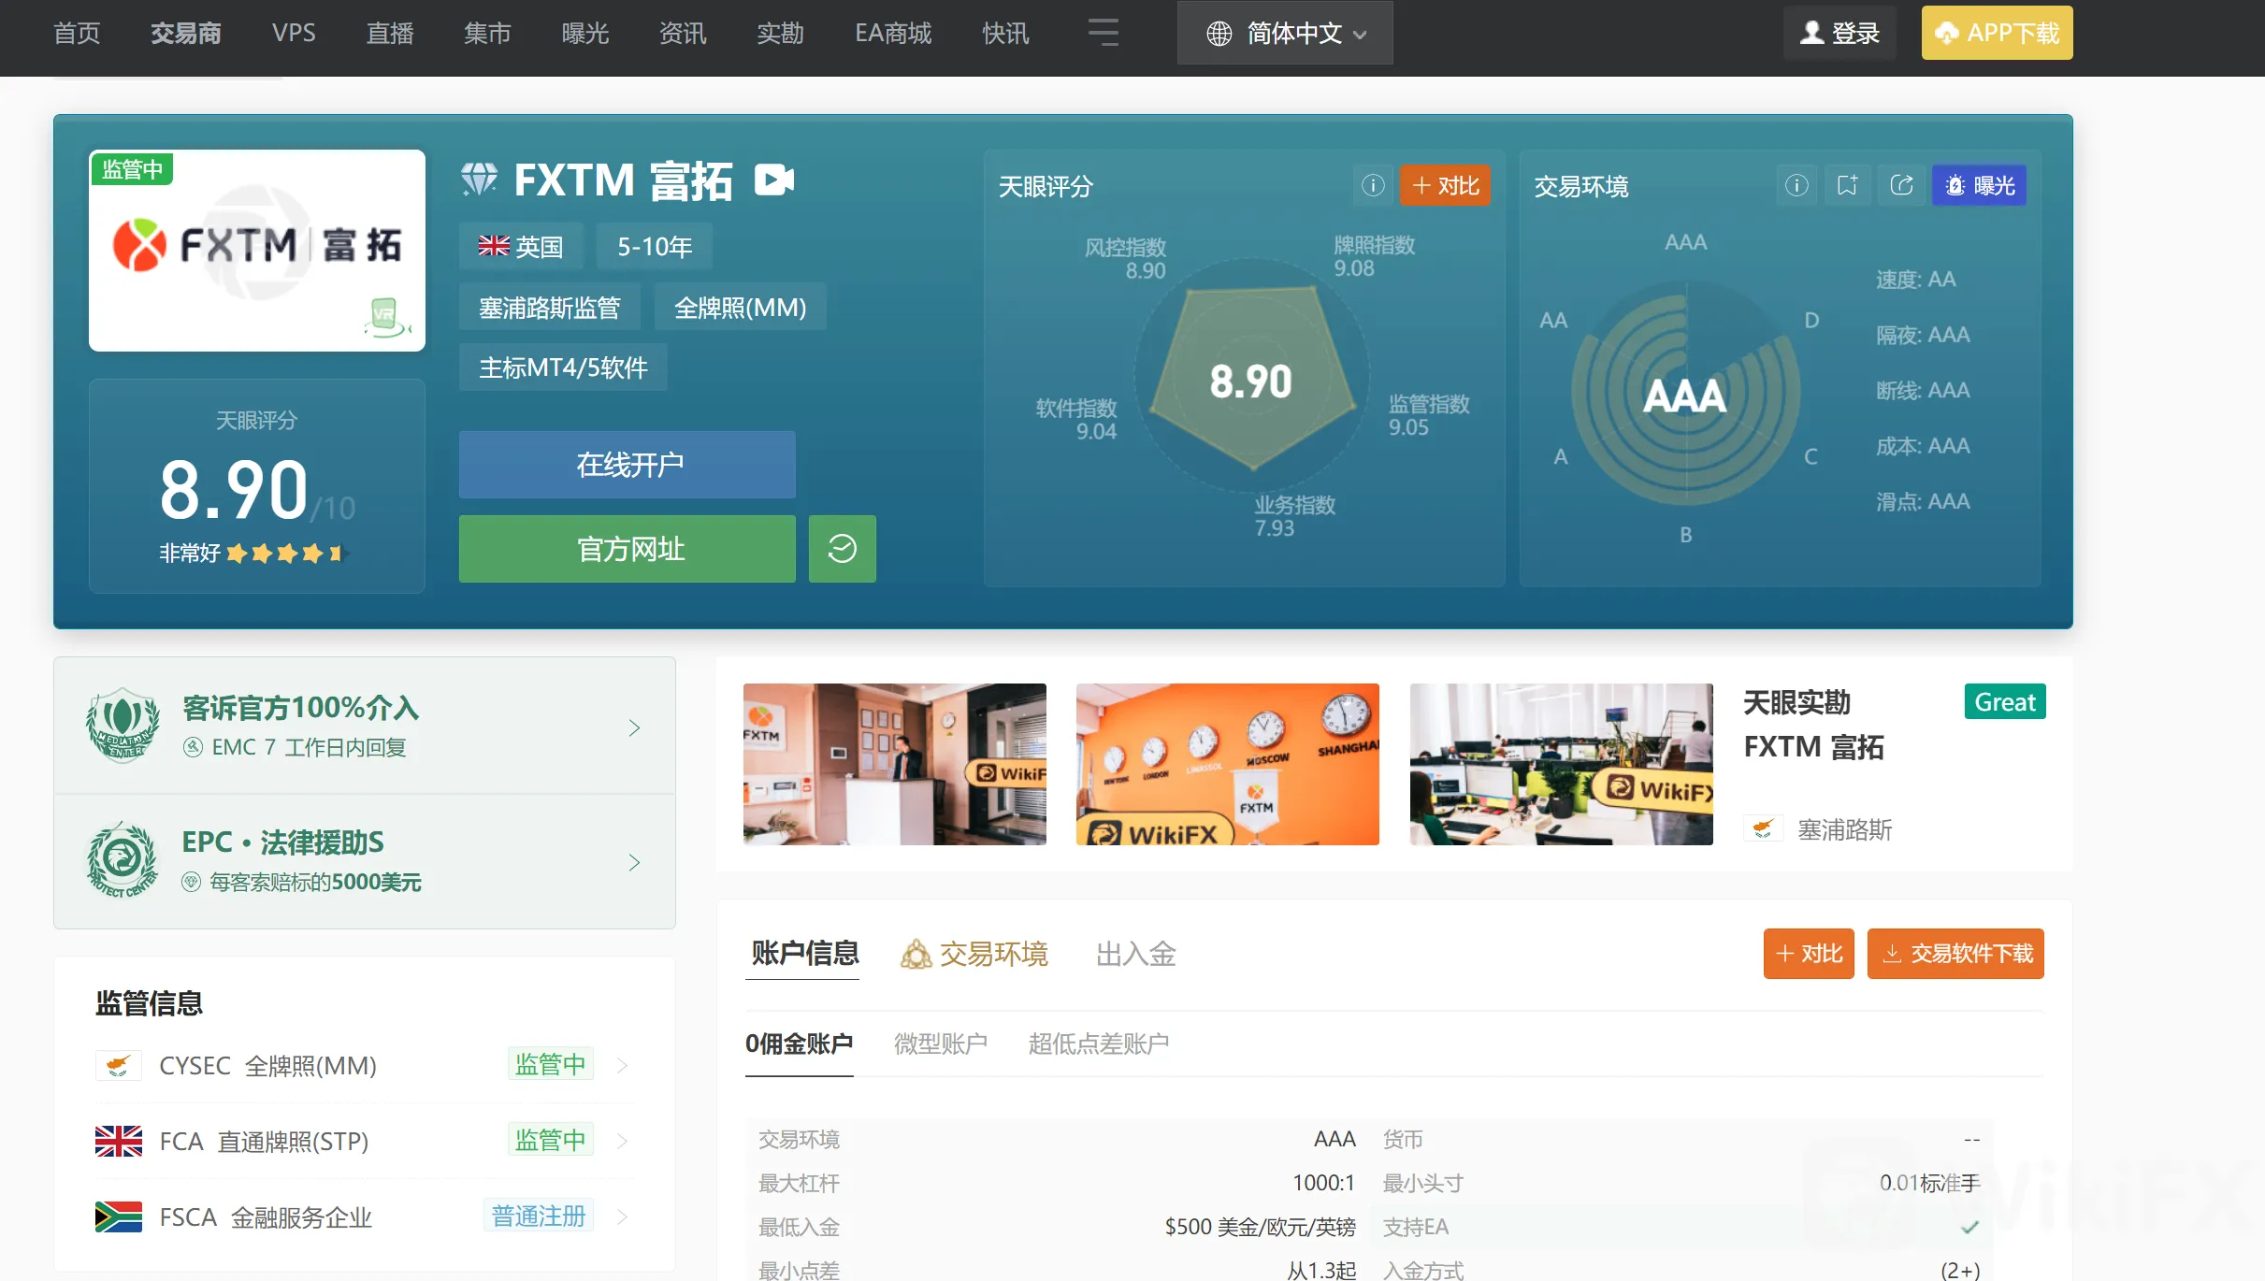Expand the EPC 法律援助S row arrow

[634, 862]
